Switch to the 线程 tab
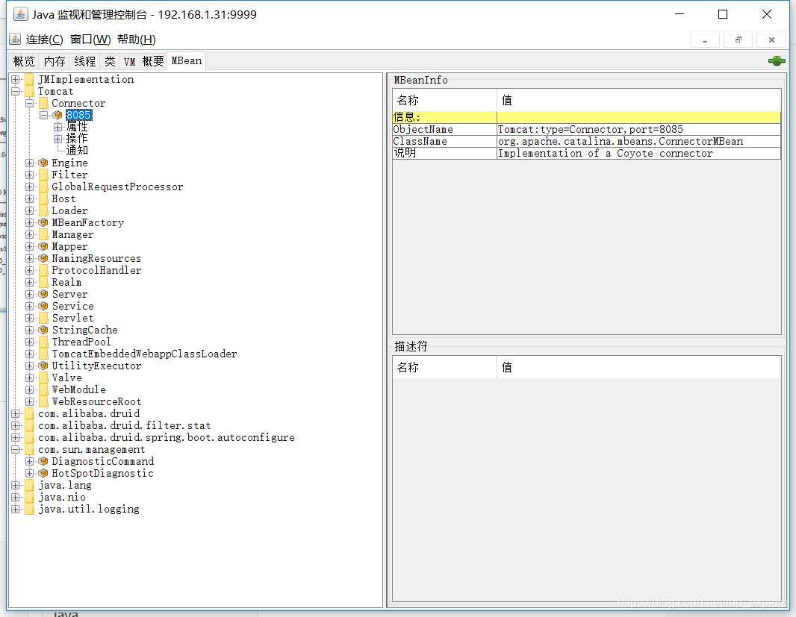796x617 pixels. [85, 61]
